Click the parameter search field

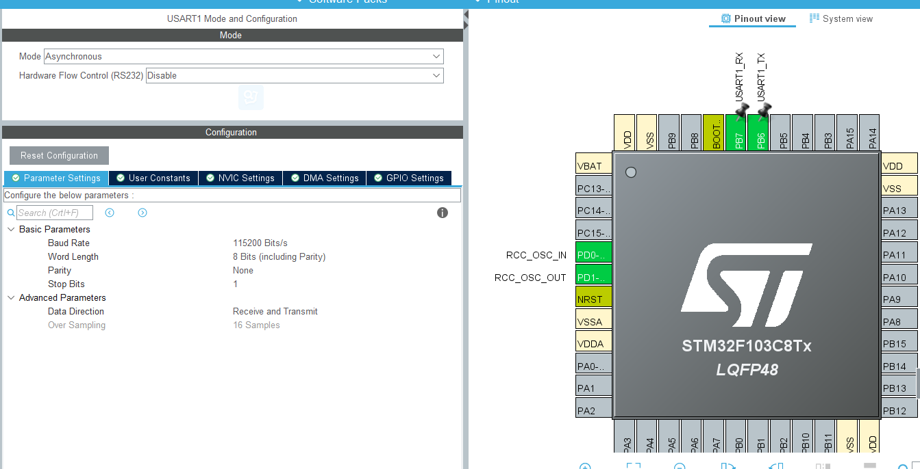point(55,213)
